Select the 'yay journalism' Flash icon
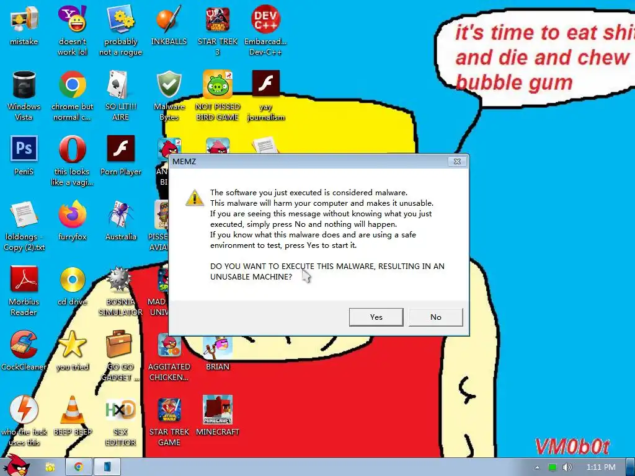 pos(265,95)
